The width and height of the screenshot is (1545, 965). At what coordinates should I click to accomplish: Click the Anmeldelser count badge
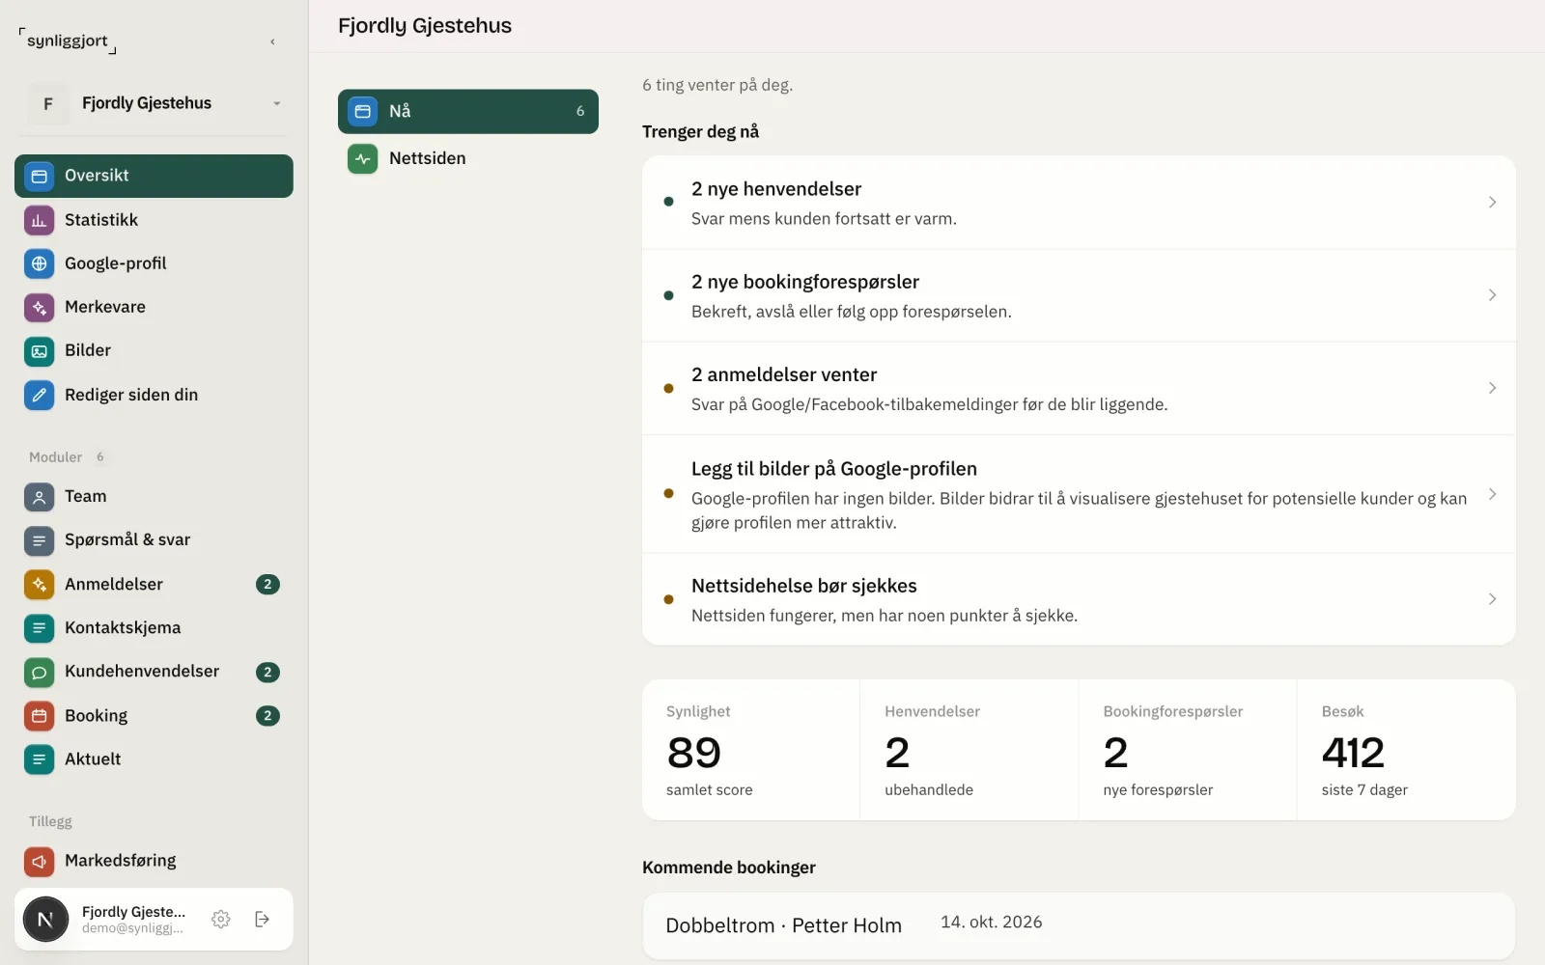pos(267,584)
